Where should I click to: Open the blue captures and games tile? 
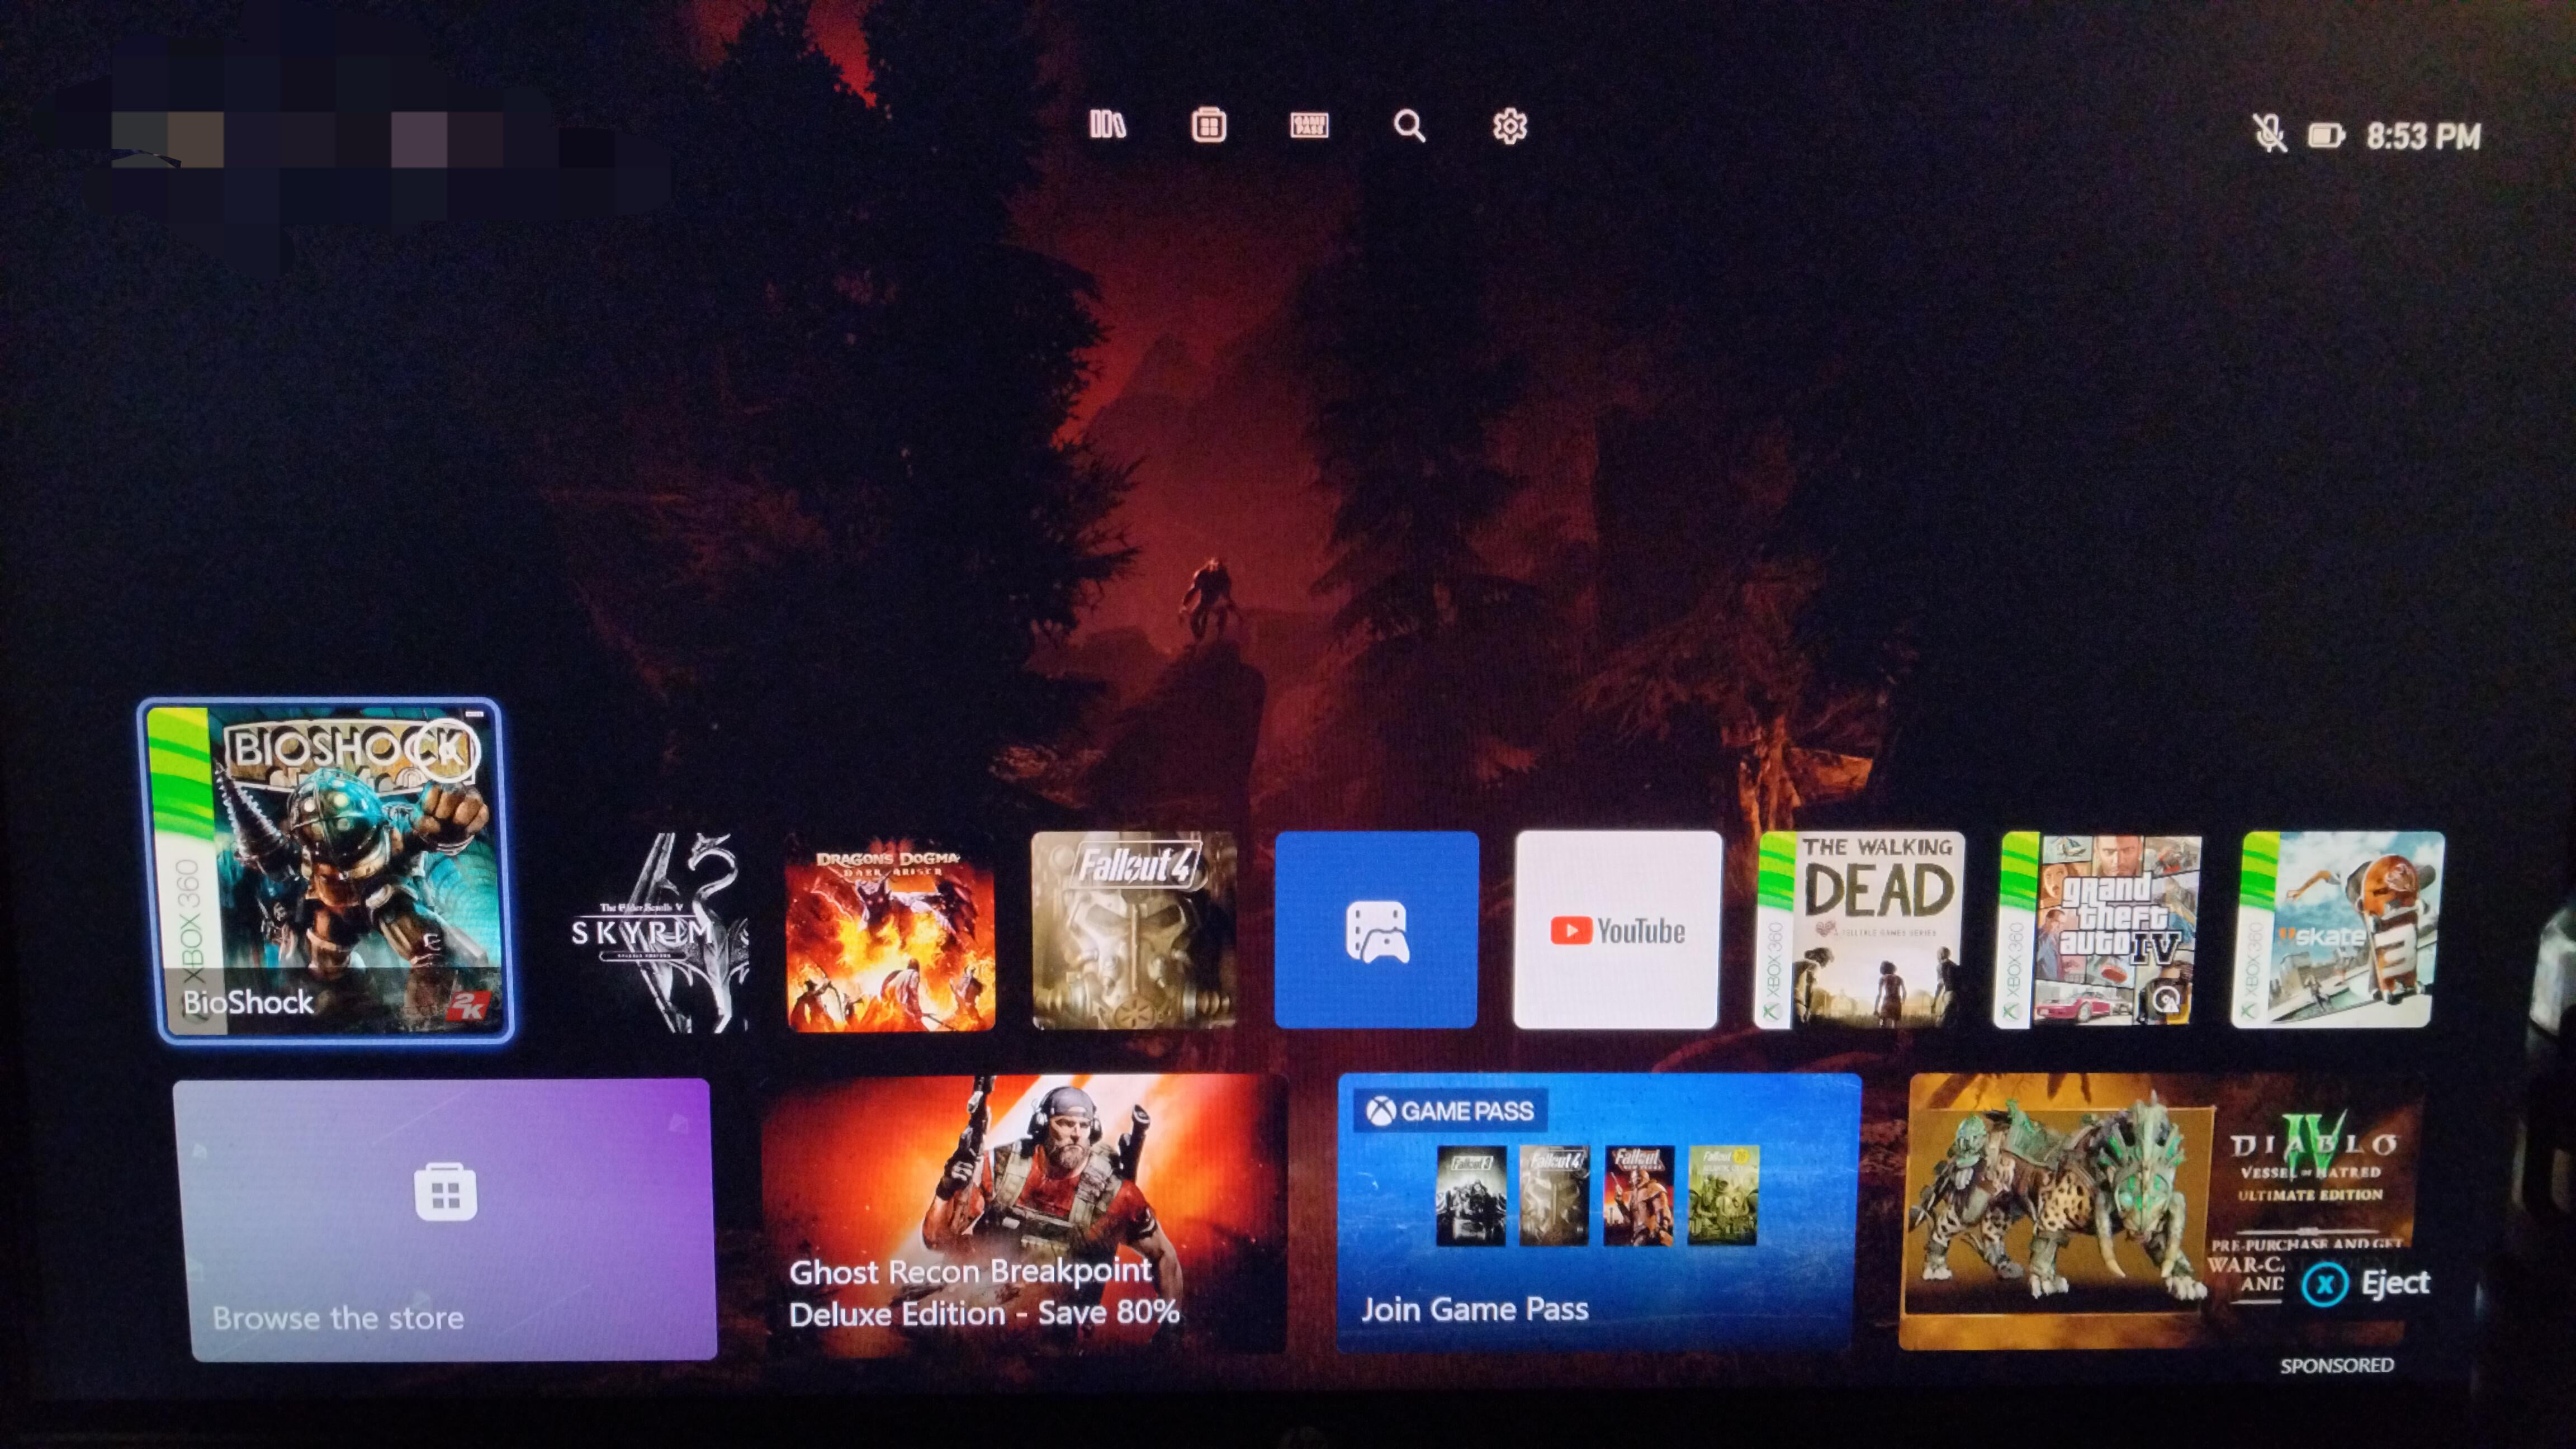pos(1376,930)
